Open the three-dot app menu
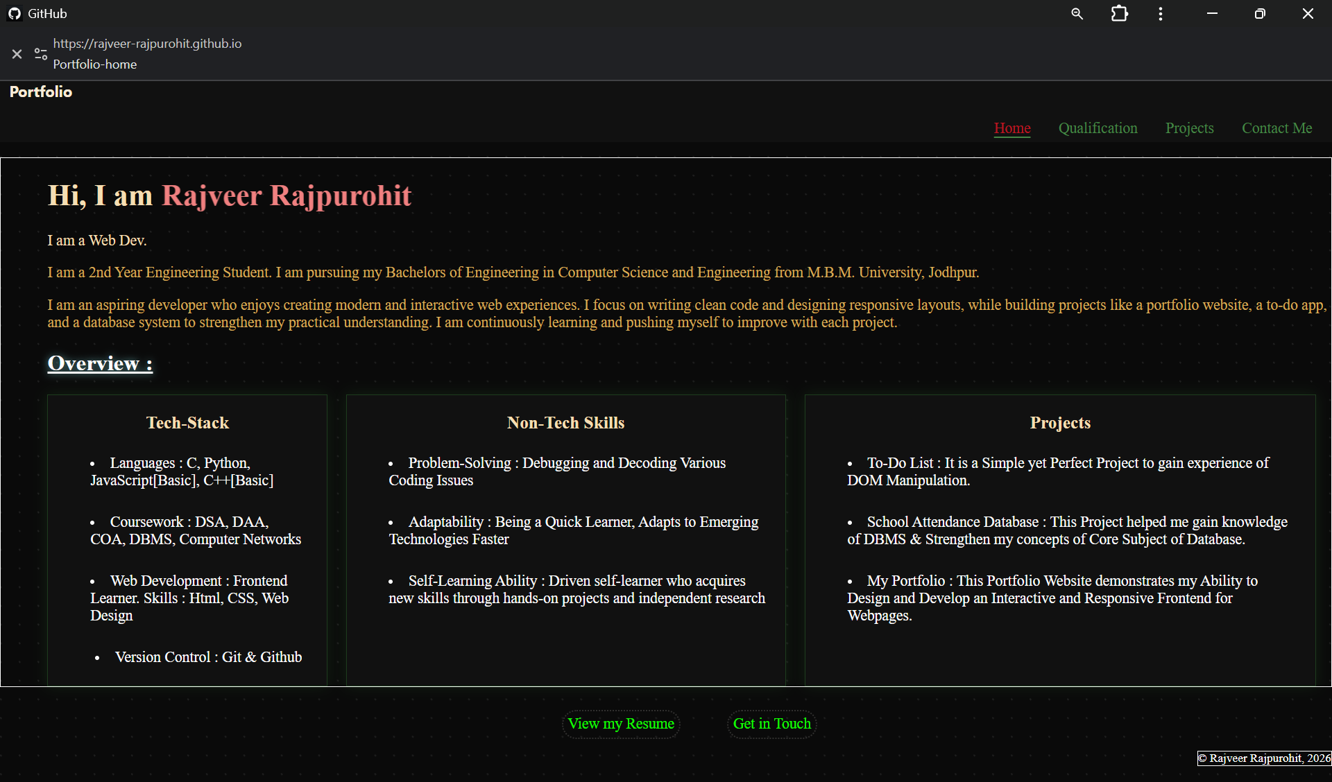Screen dimensions: 1332x782 pos(1161,14)
